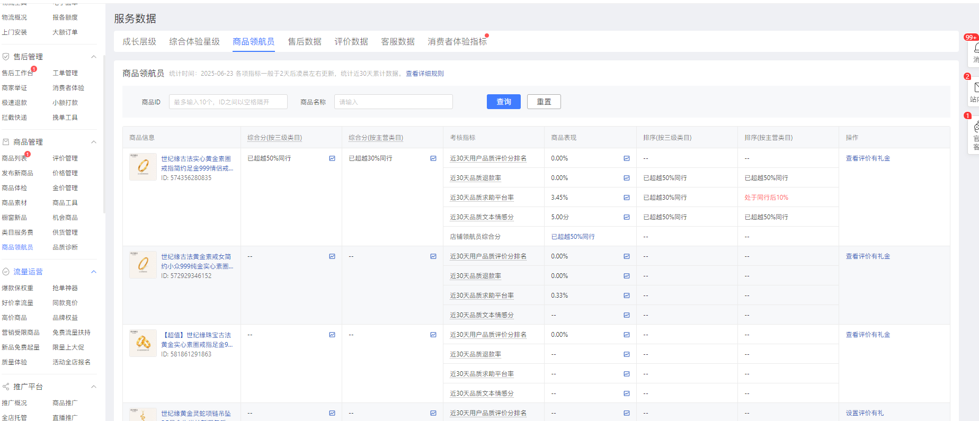The image size is (979, 421).
Task: Collapse the 售后管理 sidebar section
Action: (x=94, y=57)
